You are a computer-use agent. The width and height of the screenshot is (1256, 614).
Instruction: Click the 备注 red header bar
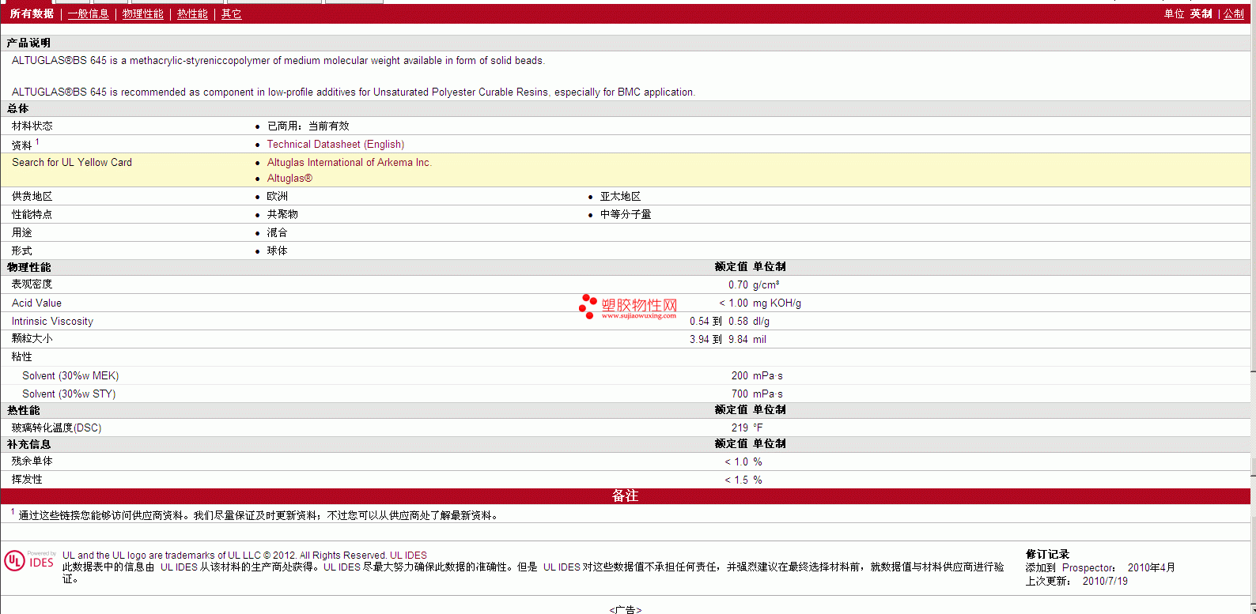pyautogui.click(x=625, y=495)
